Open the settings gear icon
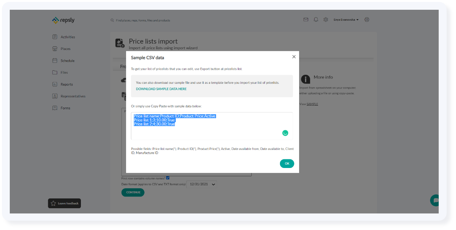This screenshot has height=230, width=456. pyautogui.click(x=326, y=19)
